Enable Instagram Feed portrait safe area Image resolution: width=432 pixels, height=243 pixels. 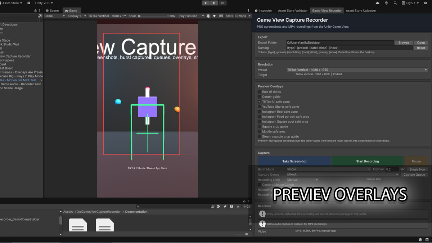pyautogui.click(x=259, y=117)
